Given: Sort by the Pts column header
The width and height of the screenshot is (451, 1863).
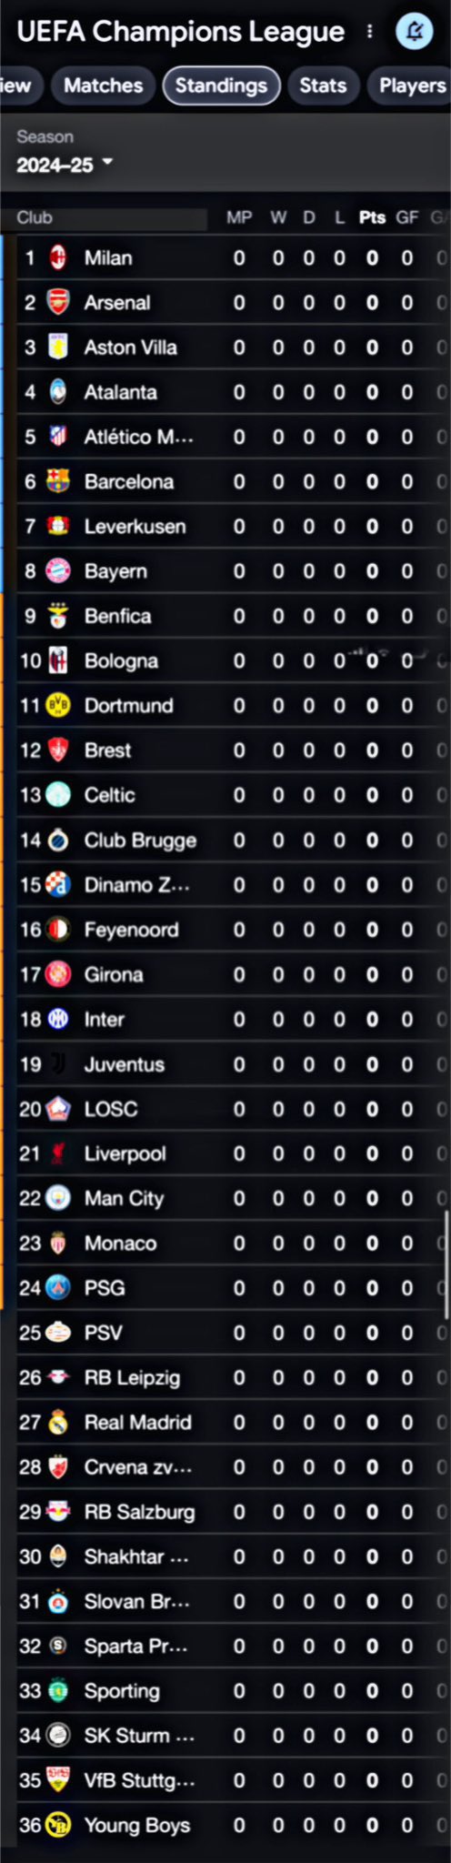Looking at the screenshot, I should click(372, 217).
